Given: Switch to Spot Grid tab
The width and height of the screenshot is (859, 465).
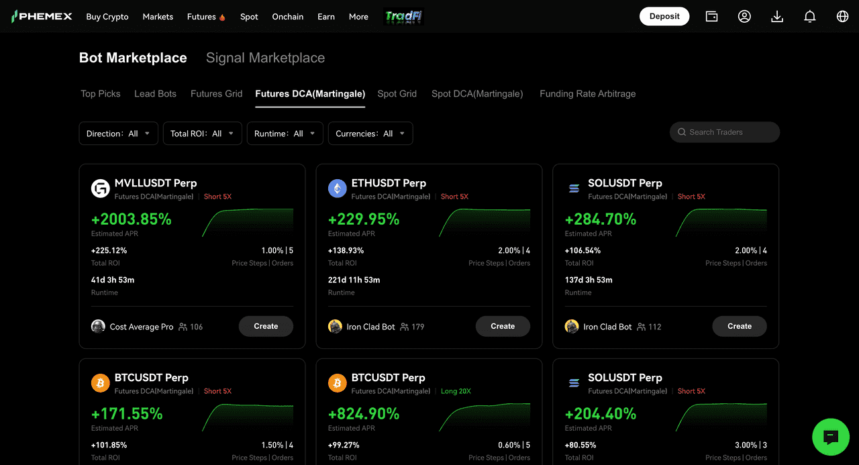Looking at the screenshot, I should [x=397, y=94].
